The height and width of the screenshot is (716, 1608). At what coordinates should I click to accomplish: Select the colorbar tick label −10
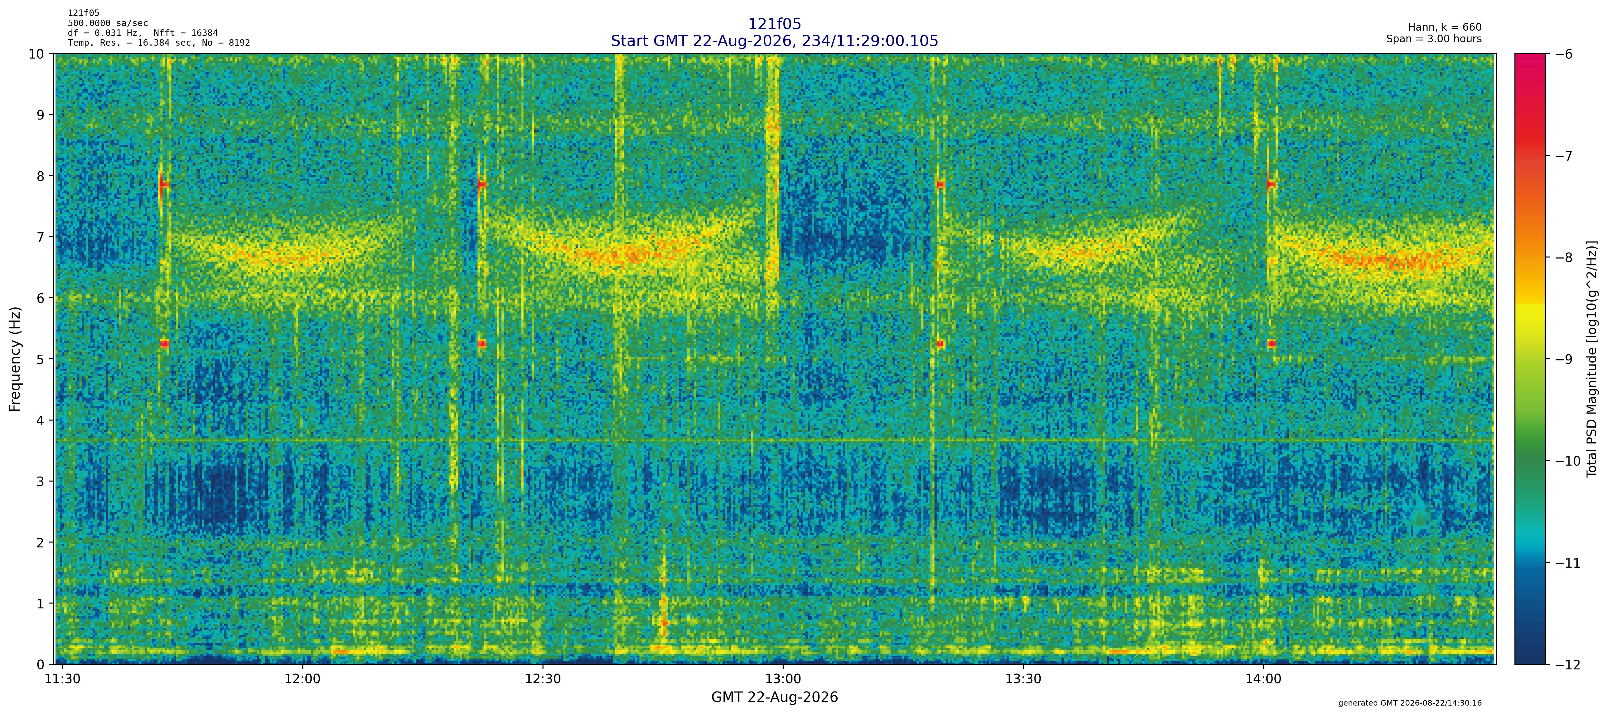(x=1568, y=462)
